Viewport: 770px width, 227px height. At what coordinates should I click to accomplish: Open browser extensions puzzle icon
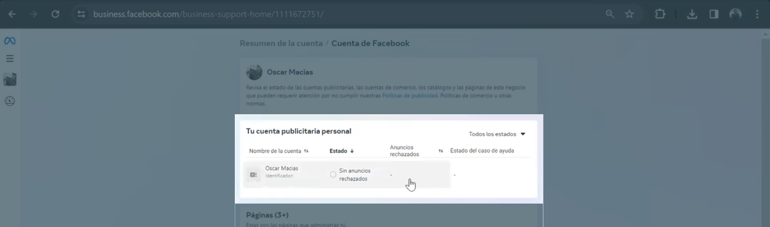660,14
